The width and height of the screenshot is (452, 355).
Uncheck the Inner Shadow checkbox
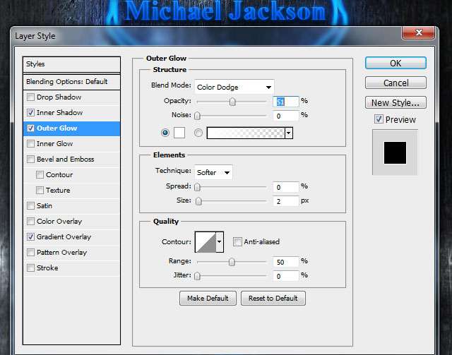pos(30,113)
